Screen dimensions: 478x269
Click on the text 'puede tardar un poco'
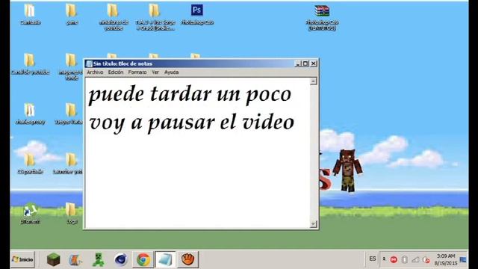pyautogui.click(x=190, y=94)
